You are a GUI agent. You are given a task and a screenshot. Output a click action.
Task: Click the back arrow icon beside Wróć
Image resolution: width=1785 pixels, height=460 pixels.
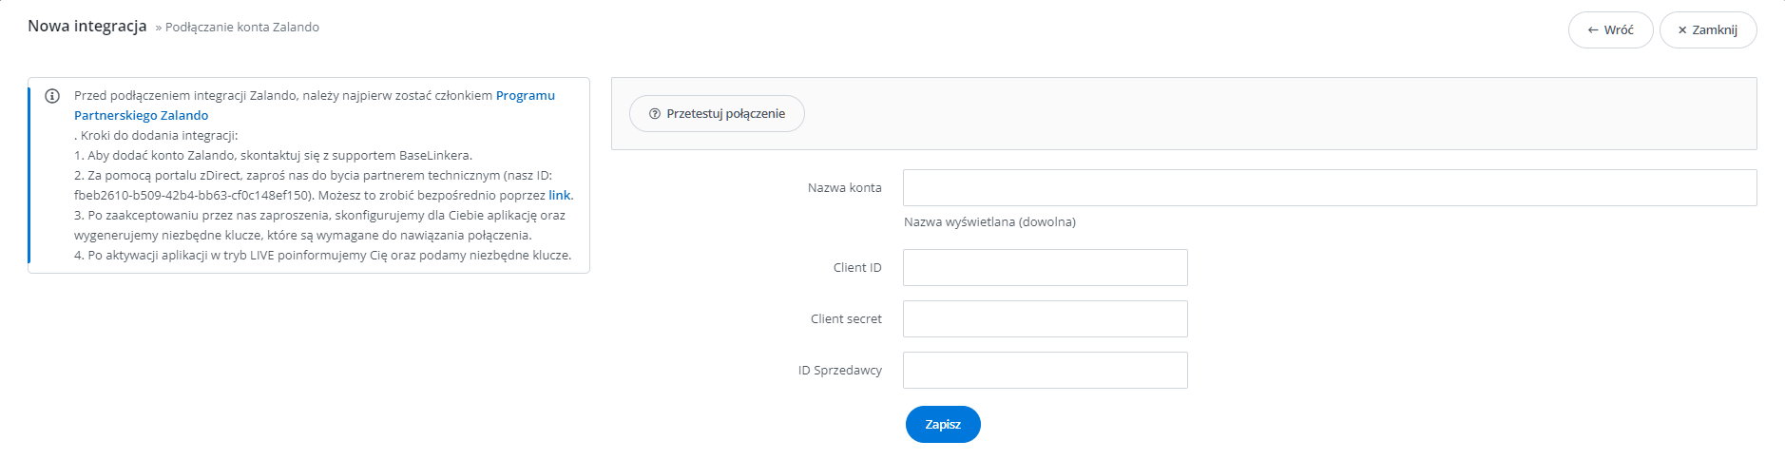coord(1593,30)
